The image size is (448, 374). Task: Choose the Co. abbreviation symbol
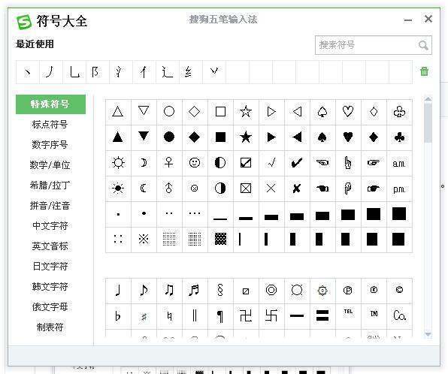click(x=399, y=316)
